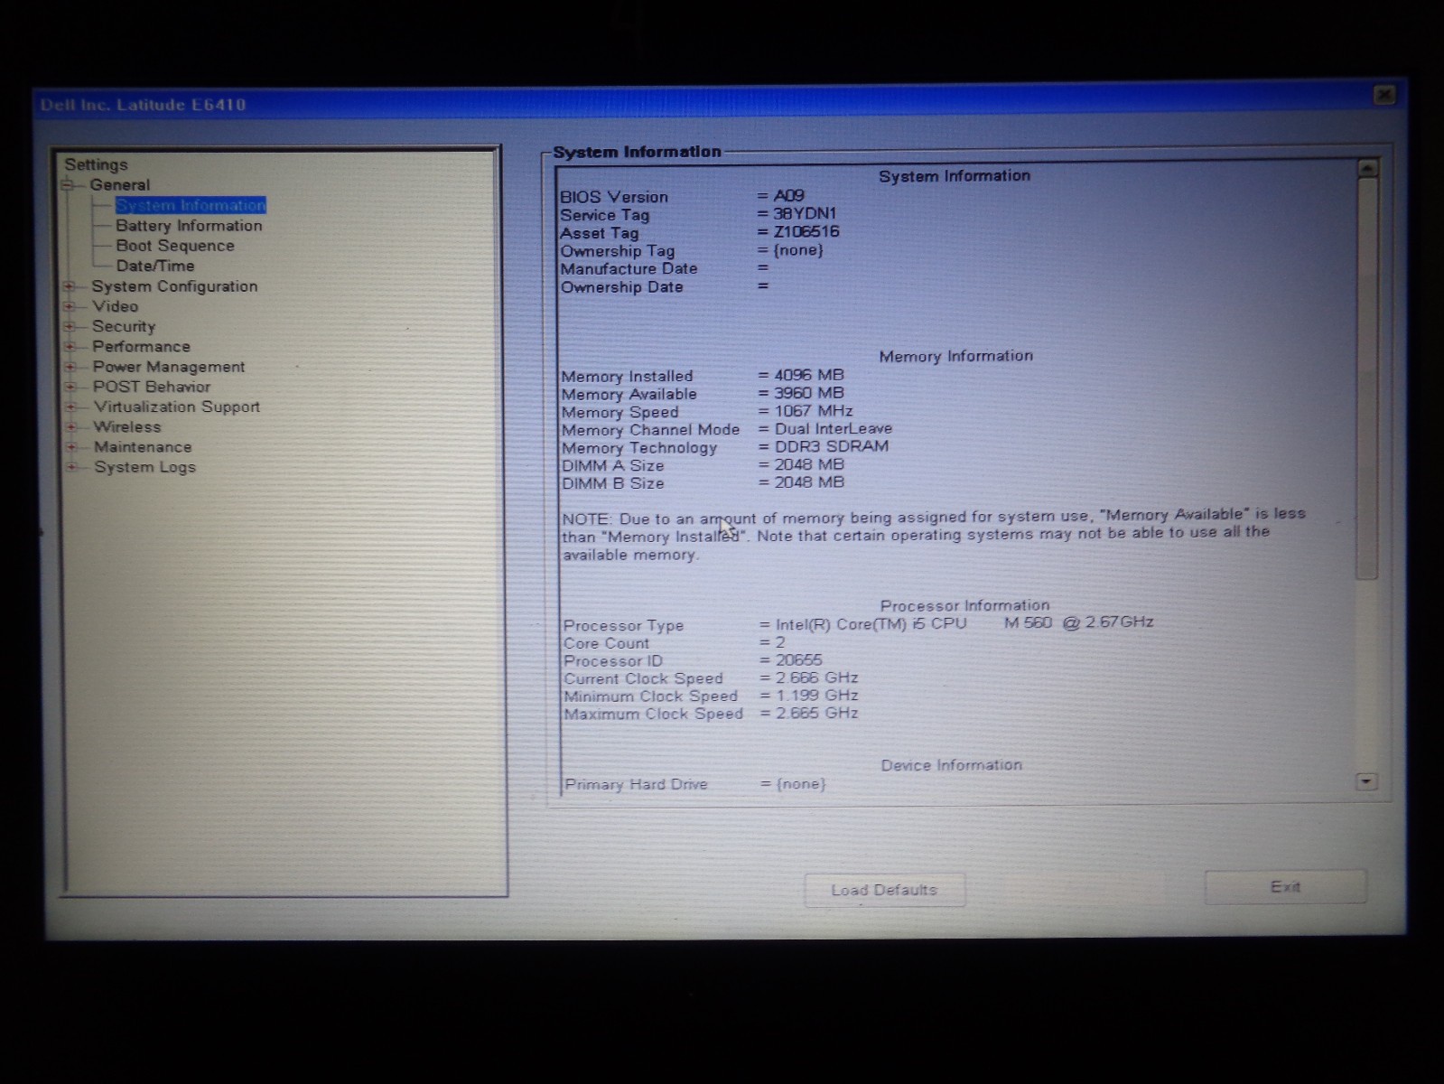Select System Information in the tree
Screen dimensions: 1444x1084
pyautogui.click(x=191, y=205)
